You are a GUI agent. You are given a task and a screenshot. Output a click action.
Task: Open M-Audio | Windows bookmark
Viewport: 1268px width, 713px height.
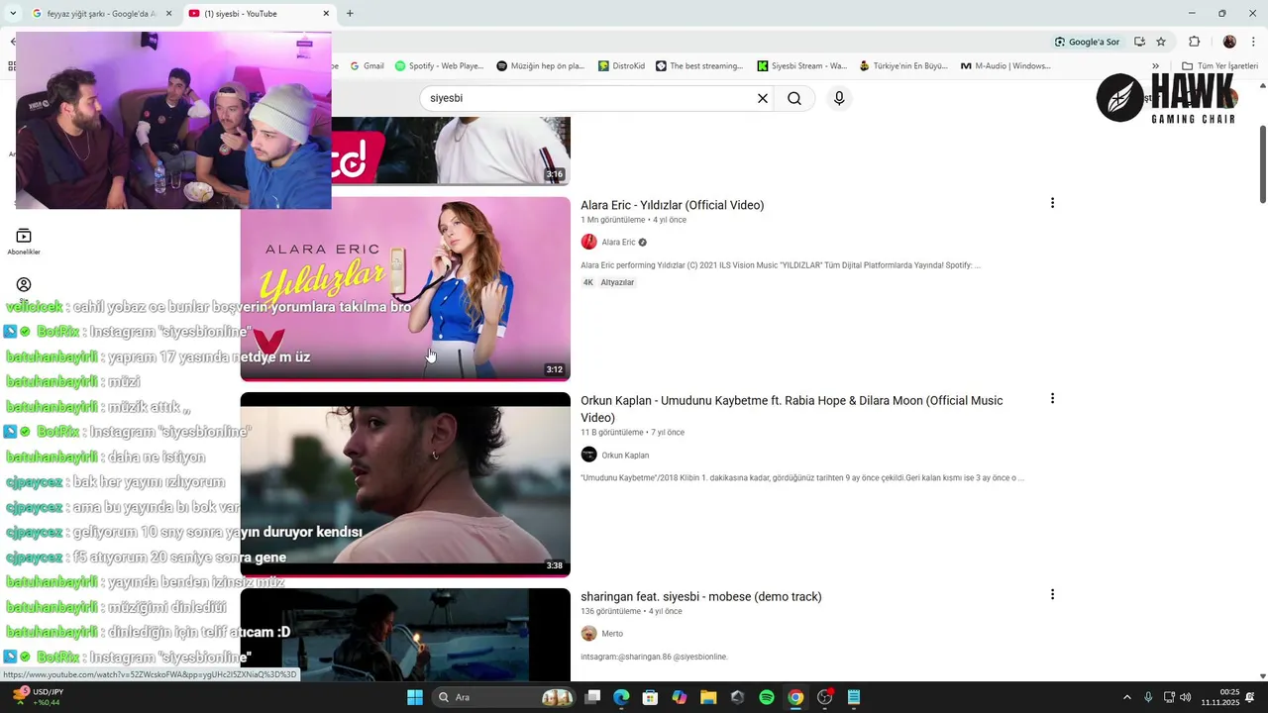pos(1005,66)
